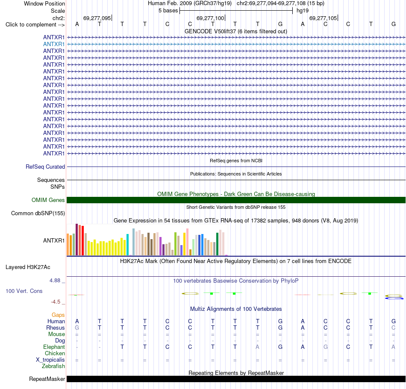Click the 100 Vert. Cons track label
Screen dimensions: 406x389
click(x=24, y=291)
